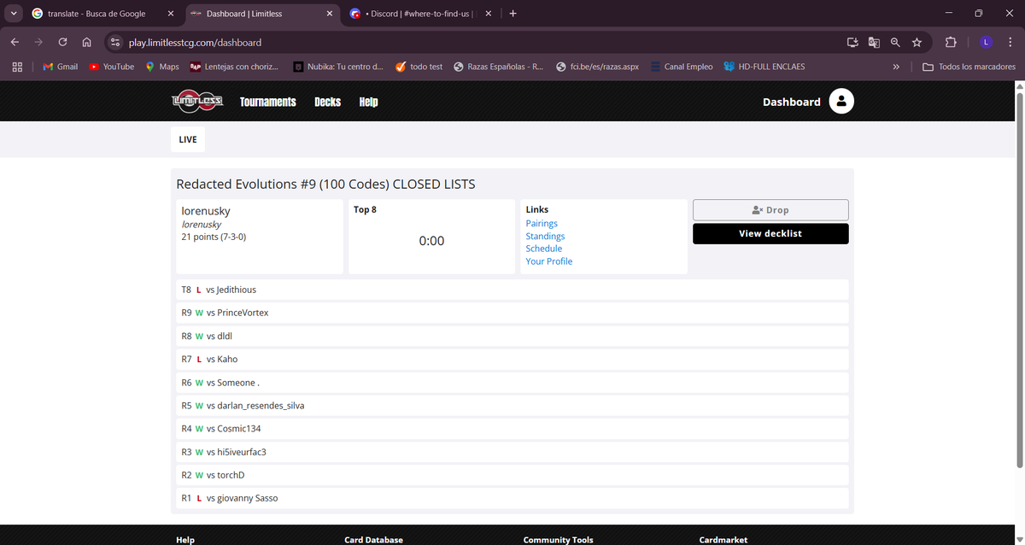
Task: Open the Pairings link
Action: tap(542, 224)
